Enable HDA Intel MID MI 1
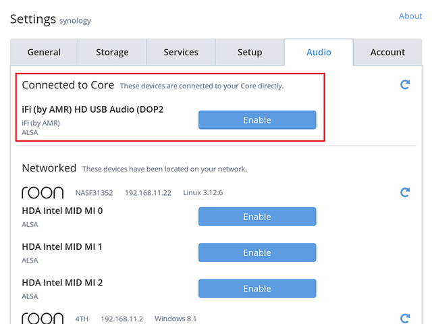This screenshot has height=324, width=432. click(257, 252)
